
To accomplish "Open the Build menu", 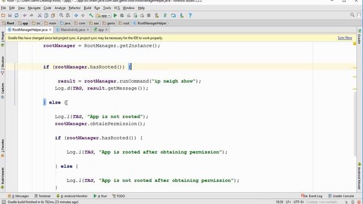I will coord(87,8).
